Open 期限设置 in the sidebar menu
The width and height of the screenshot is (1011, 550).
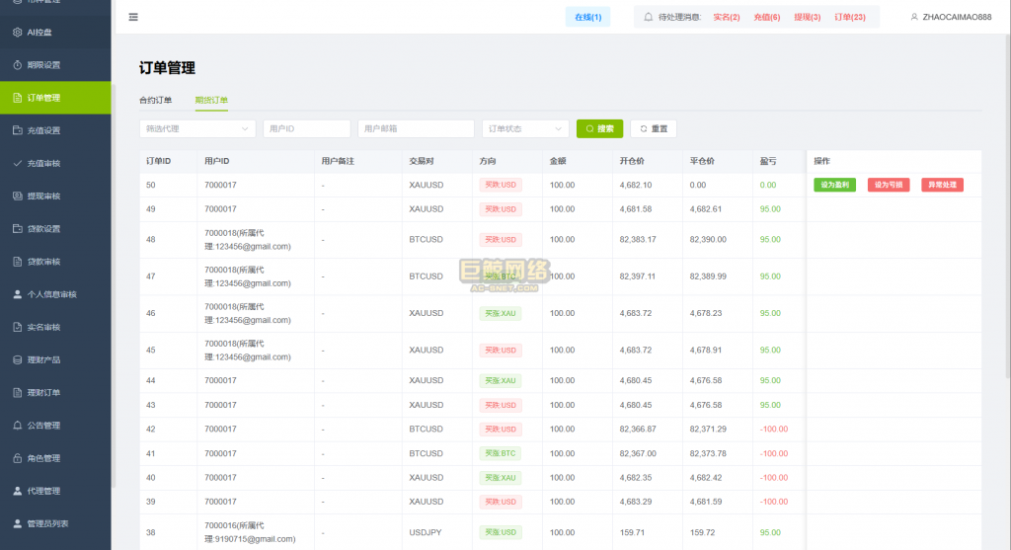click(55, 65)
